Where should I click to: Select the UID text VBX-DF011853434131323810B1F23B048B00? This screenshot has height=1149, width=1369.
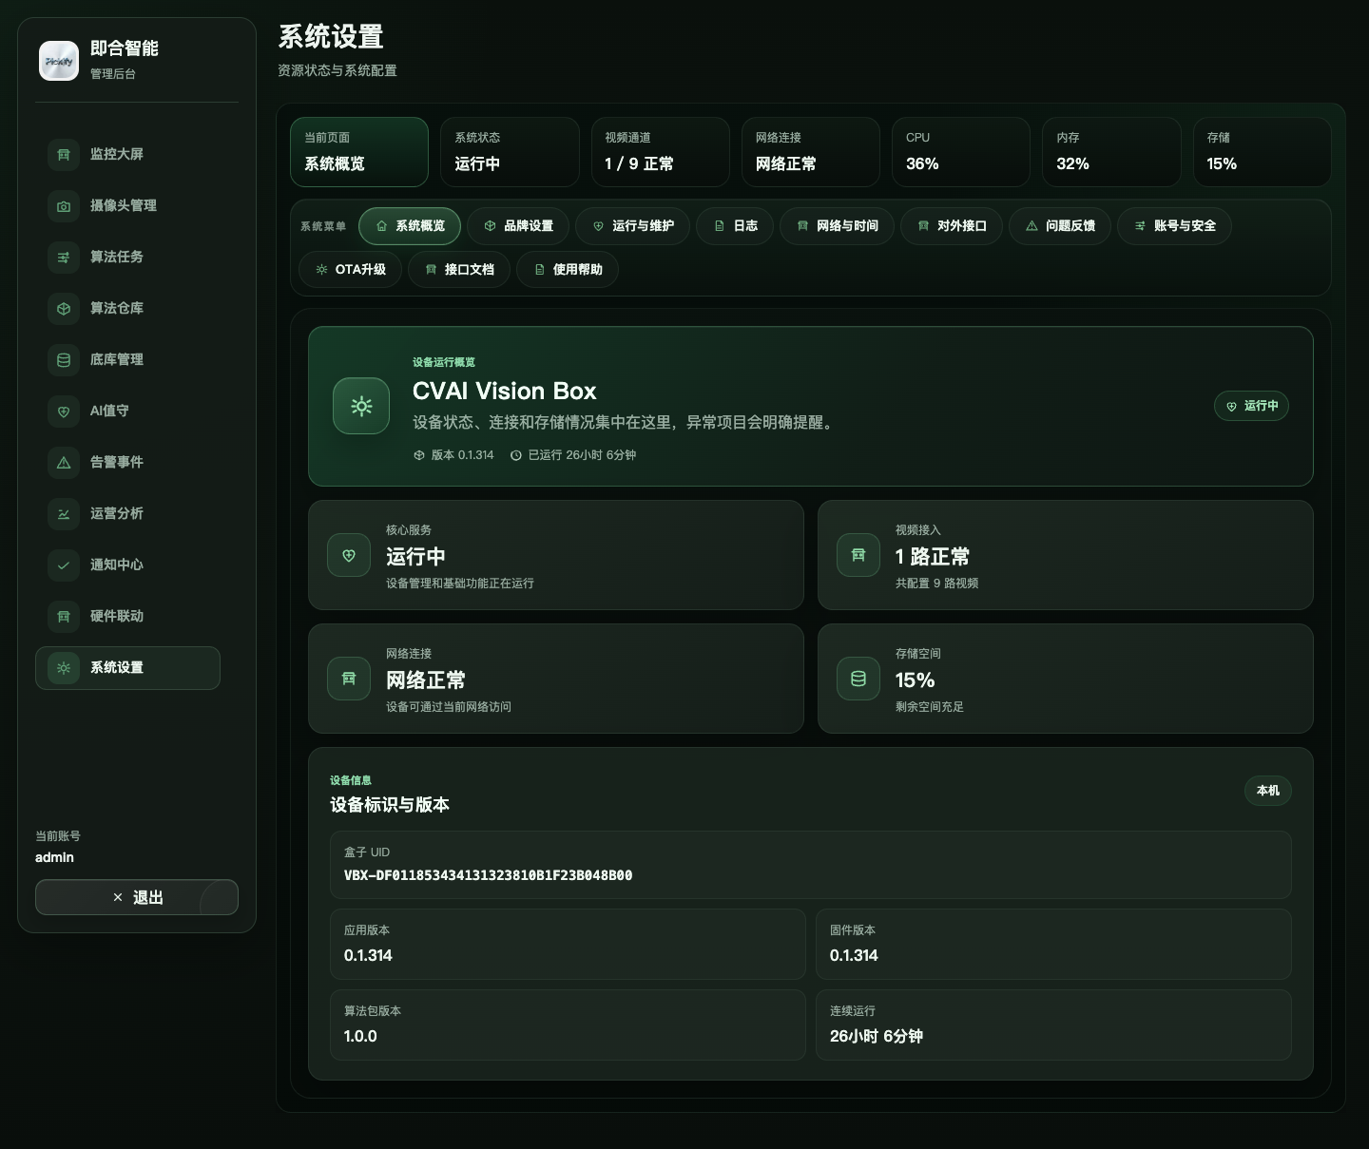point(488,875)
